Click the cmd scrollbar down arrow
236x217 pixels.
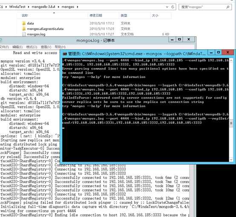click(x=231, y=160)
